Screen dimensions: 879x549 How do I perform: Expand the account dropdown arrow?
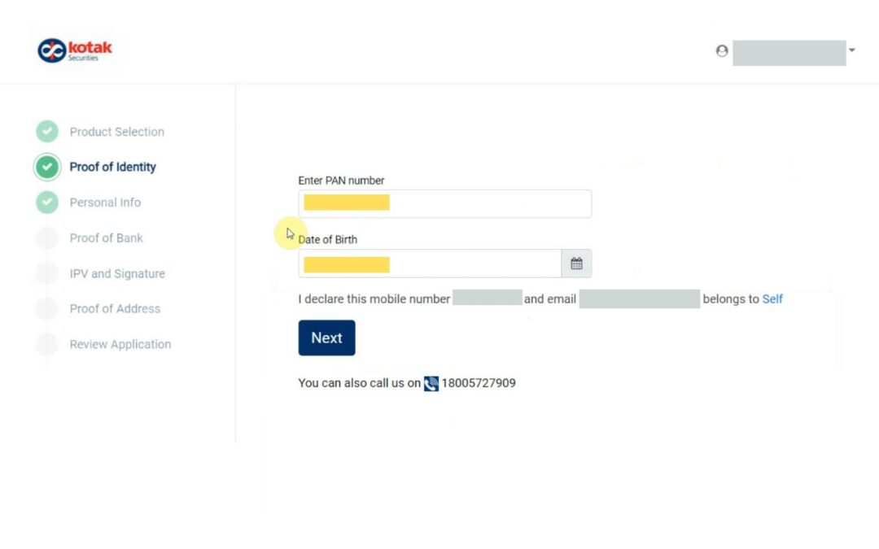click(x=852, y=50)
